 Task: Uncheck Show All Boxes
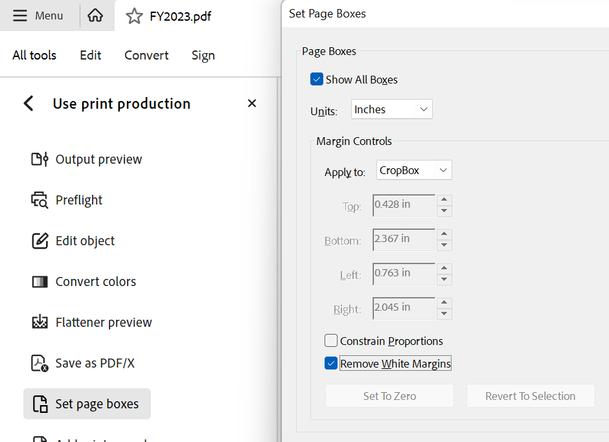[317, 80]
